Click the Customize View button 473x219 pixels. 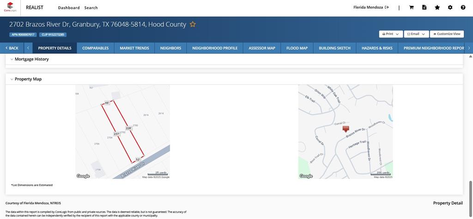pos(447,34)
